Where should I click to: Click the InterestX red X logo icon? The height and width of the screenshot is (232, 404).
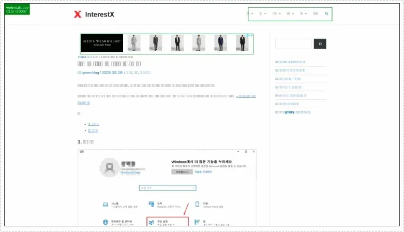point(78,14)
